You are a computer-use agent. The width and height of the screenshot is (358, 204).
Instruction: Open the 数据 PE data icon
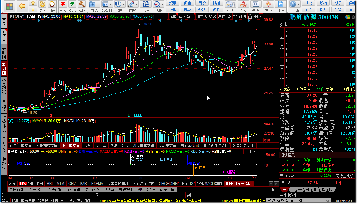[256, 6]
